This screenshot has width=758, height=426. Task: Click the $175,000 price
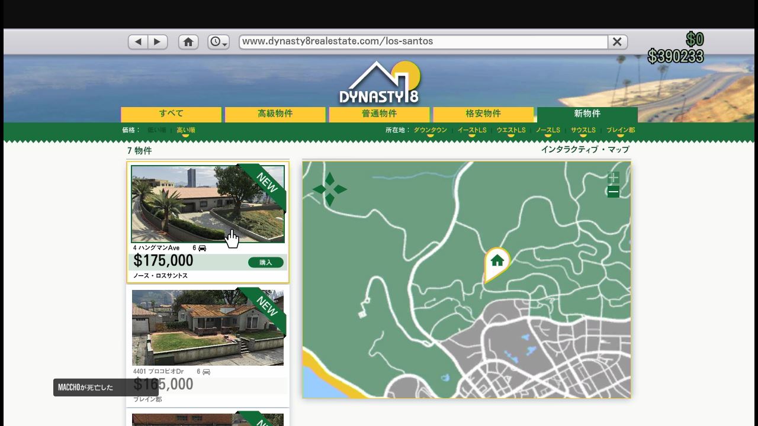click(163, 261)
